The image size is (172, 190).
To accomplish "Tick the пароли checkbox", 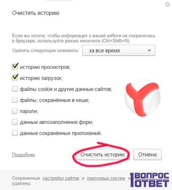I will click(x=15, y=111).
